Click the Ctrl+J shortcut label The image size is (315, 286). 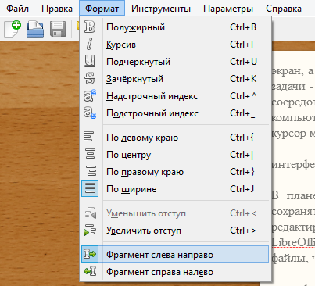(x=242, y=188)
